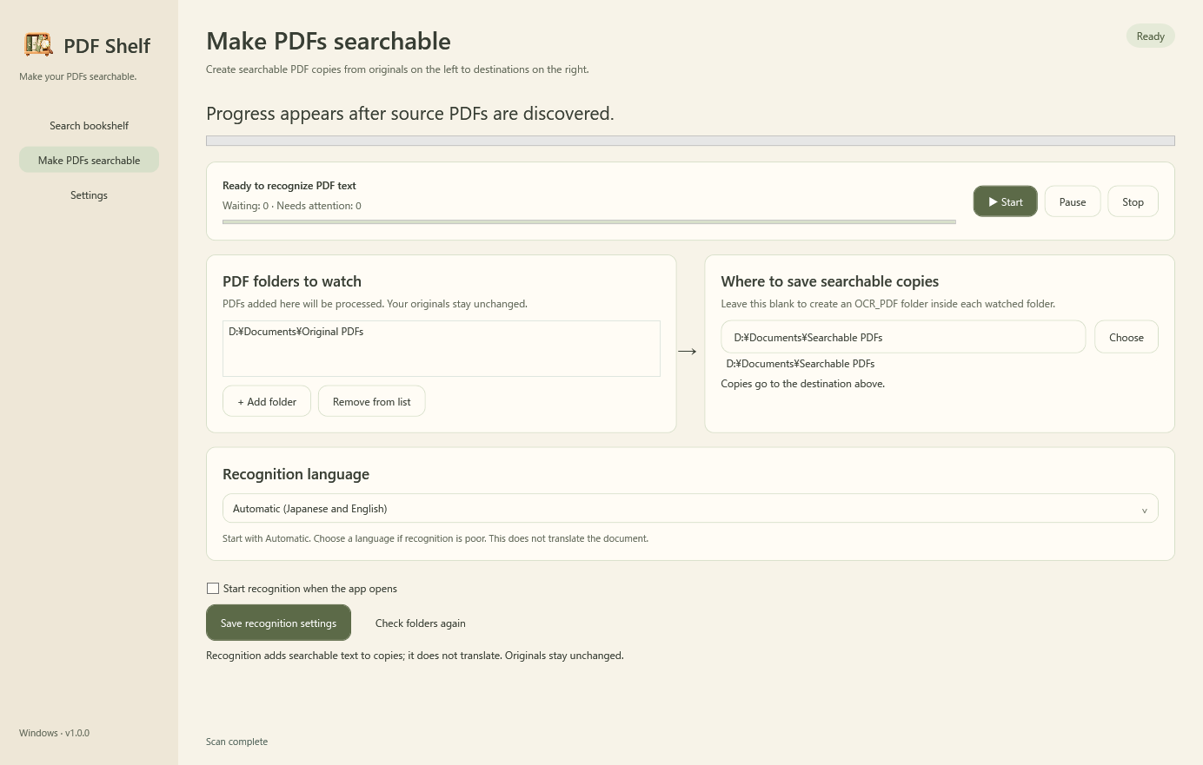Click the overall progress bar under the heading
Screen dimensions: 1203x765
[x=690, y=141]
